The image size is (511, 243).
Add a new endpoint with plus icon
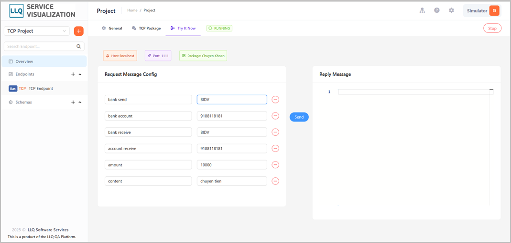point(73,74)
